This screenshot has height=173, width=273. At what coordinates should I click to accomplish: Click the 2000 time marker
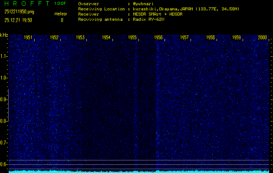pyautogui.click(x=263, y=38)
